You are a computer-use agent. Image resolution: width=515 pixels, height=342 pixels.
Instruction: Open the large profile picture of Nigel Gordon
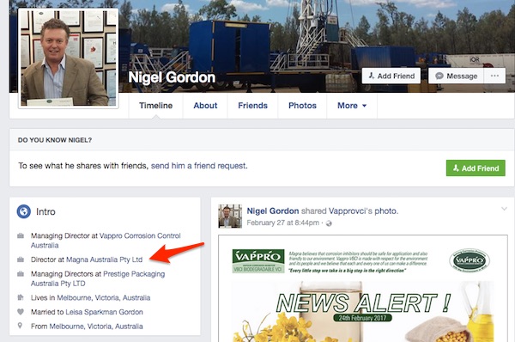[69, 58]
